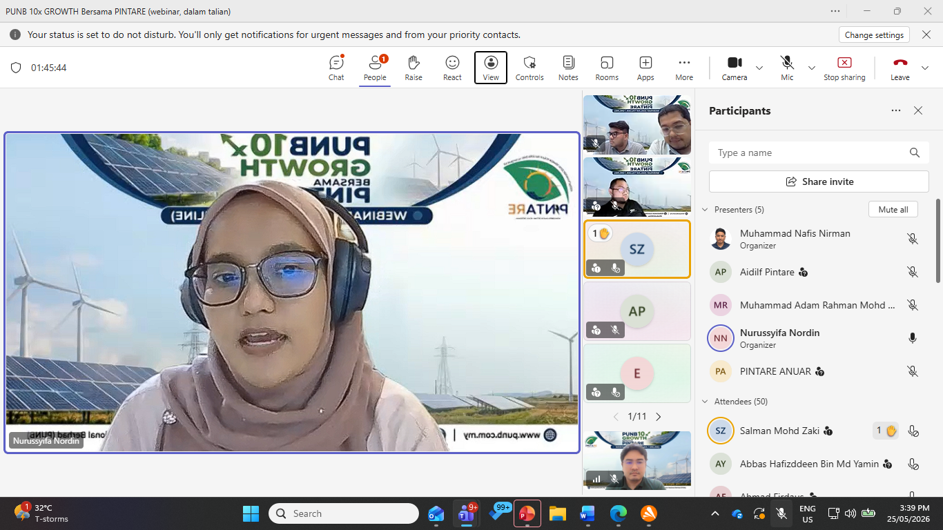Viewport: 943px width, 530px height.
Task: Open the weather widget showing 32°C
Action: [x=41, y=513]
